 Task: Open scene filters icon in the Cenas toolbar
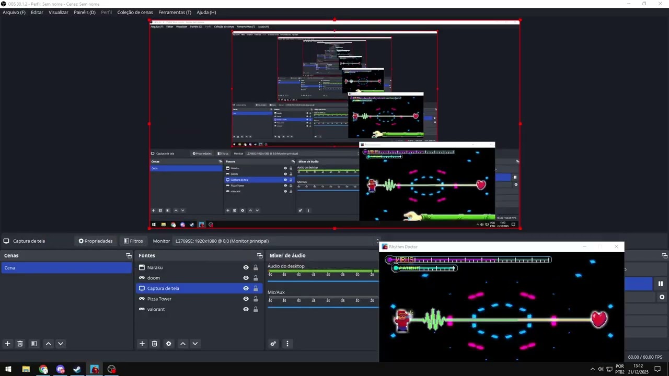pyautogui.click(x=34, y=344)
